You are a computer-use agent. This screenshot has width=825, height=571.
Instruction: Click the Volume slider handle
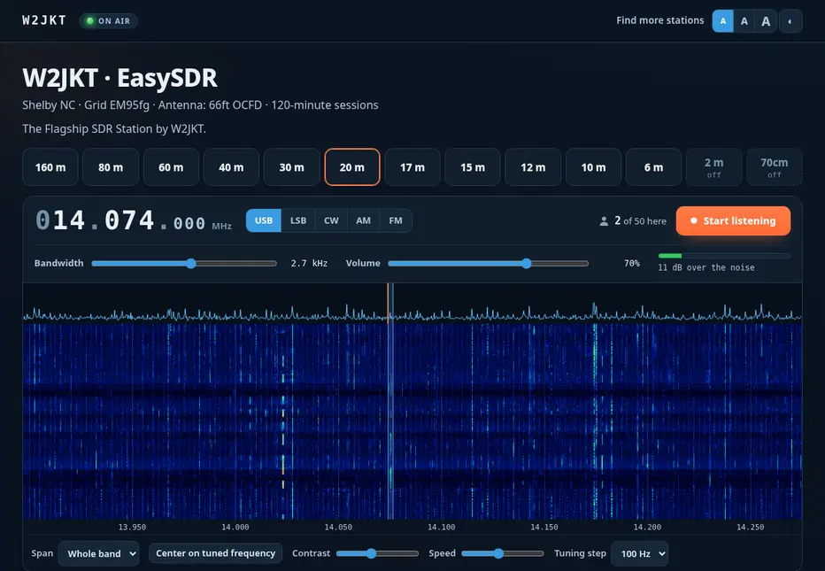(x=526, y=263)
